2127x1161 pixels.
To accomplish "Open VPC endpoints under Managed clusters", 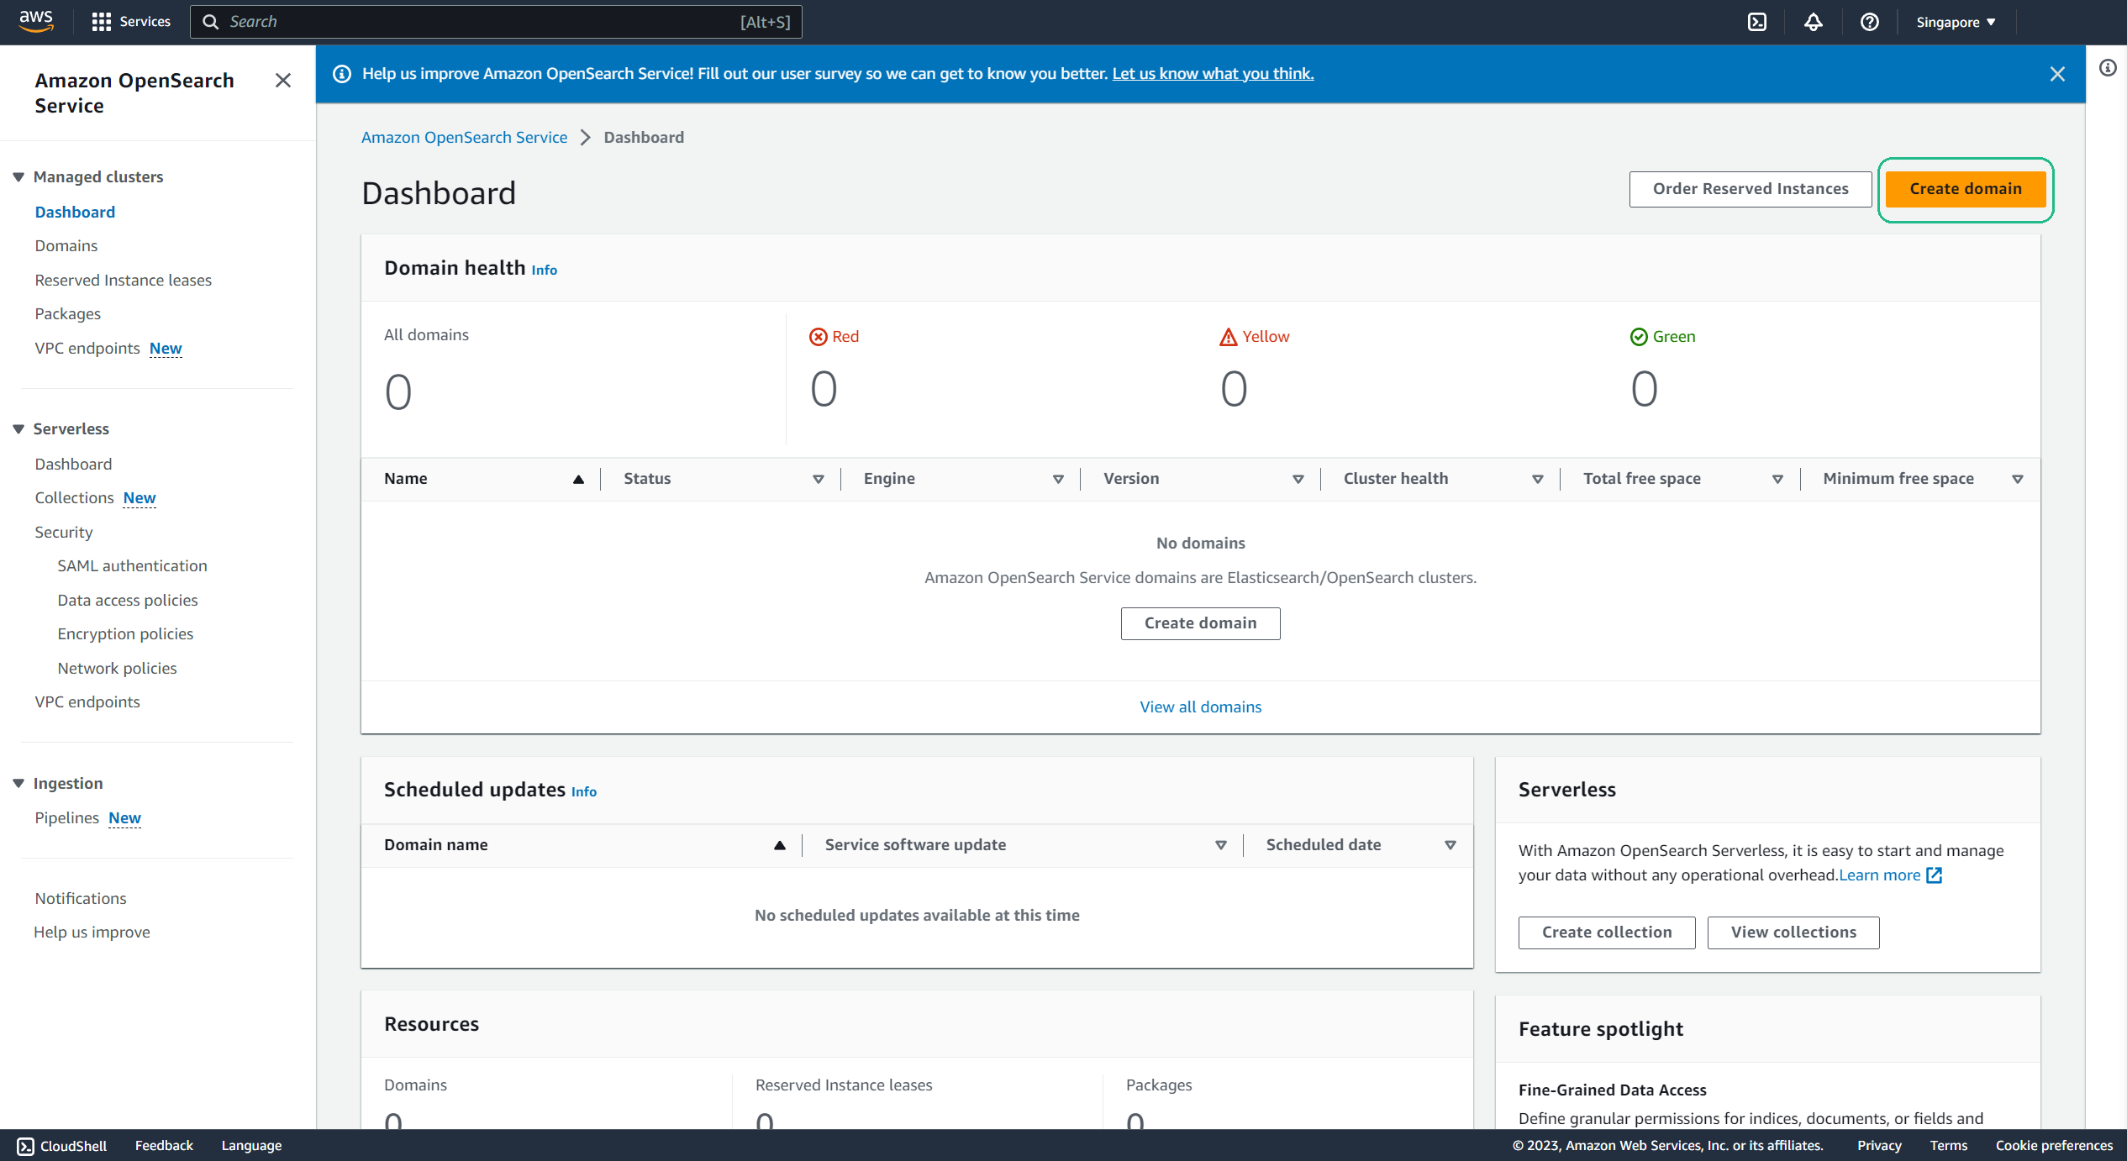I will tap(87, 349).
